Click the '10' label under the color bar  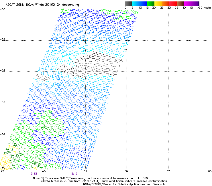(x=140, y=8)
